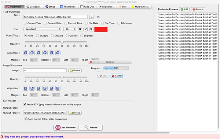The height and width of the screenshot is (139, 220).
Task: Click bottom-right alignment icon for image watermark
Action: point(45,88)
